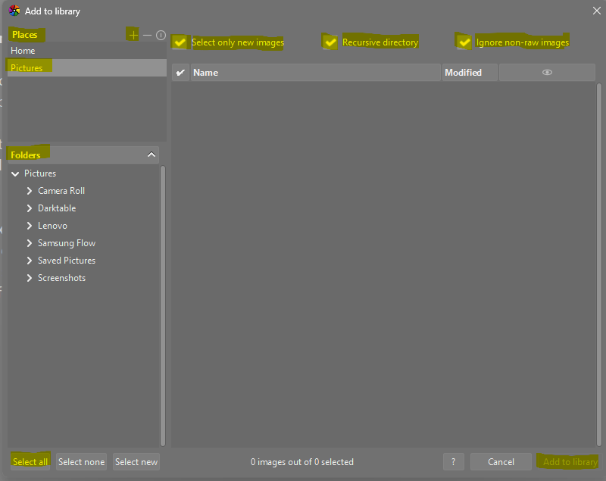Screen dimensions: 606x481
Task: Click the info icon in the Places header
Action: point(161,35)
